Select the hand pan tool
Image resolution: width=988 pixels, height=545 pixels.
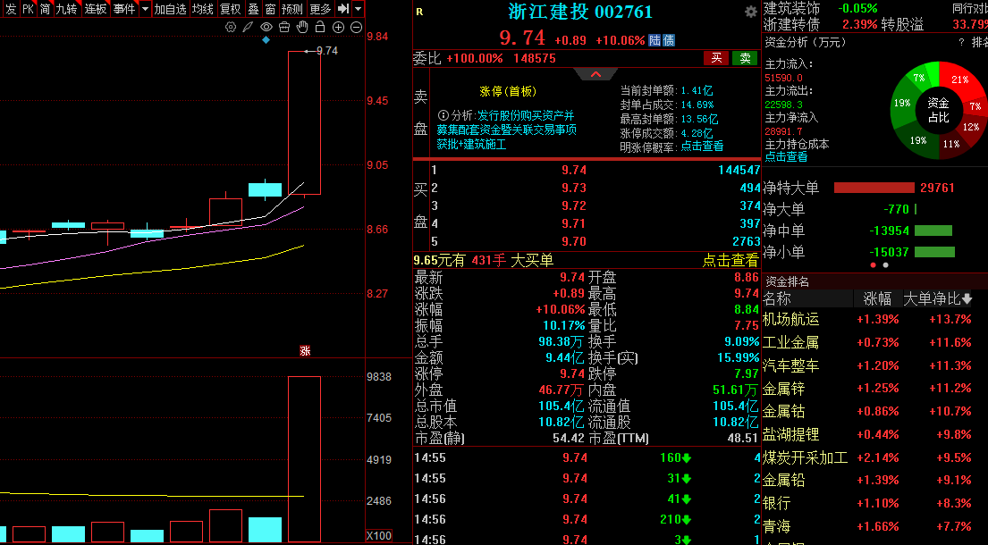click(x=302, y=27)
